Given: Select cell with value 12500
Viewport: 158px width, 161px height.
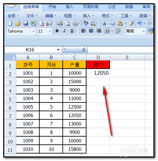Looking at the screenshot, I should [x=75, y=107].
